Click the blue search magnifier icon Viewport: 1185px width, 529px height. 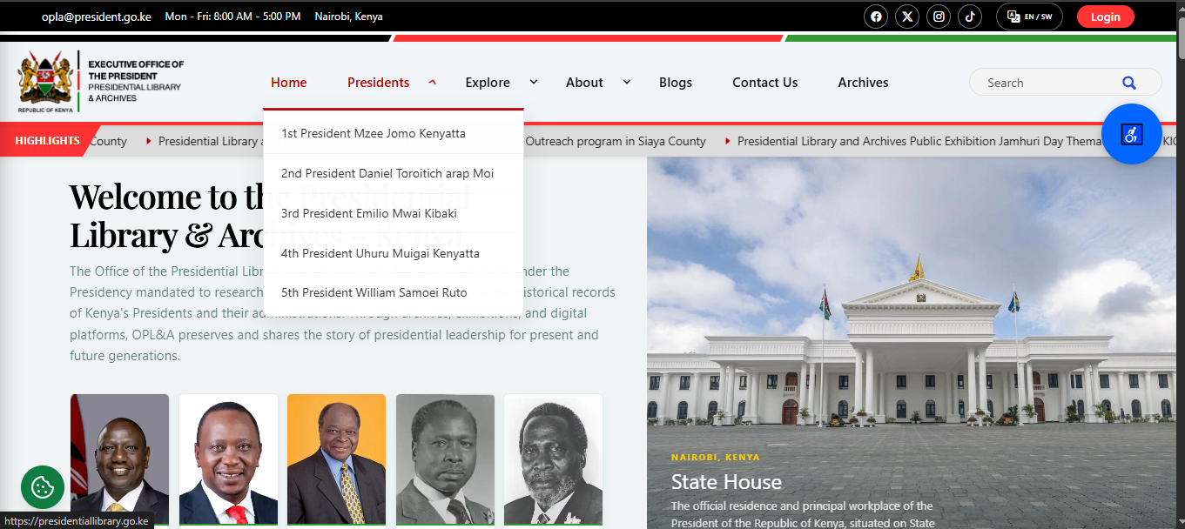click(1129, 83)
